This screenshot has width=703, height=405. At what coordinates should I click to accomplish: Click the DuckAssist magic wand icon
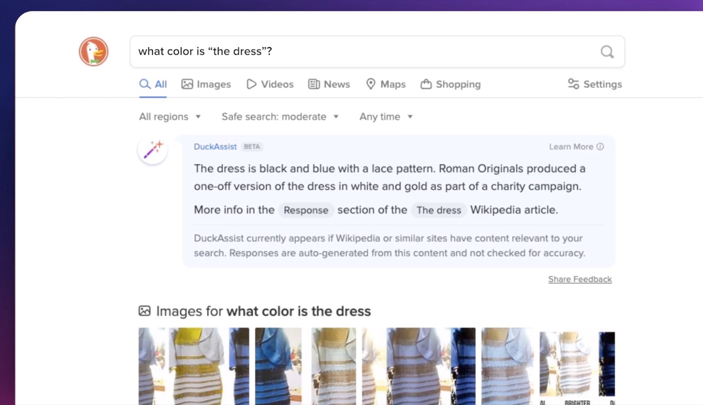(x=152, y=150)
